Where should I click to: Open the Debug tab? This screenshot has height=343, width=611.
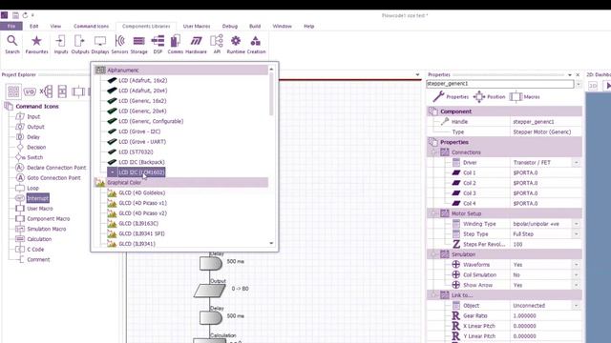click(x=230, y=26)
